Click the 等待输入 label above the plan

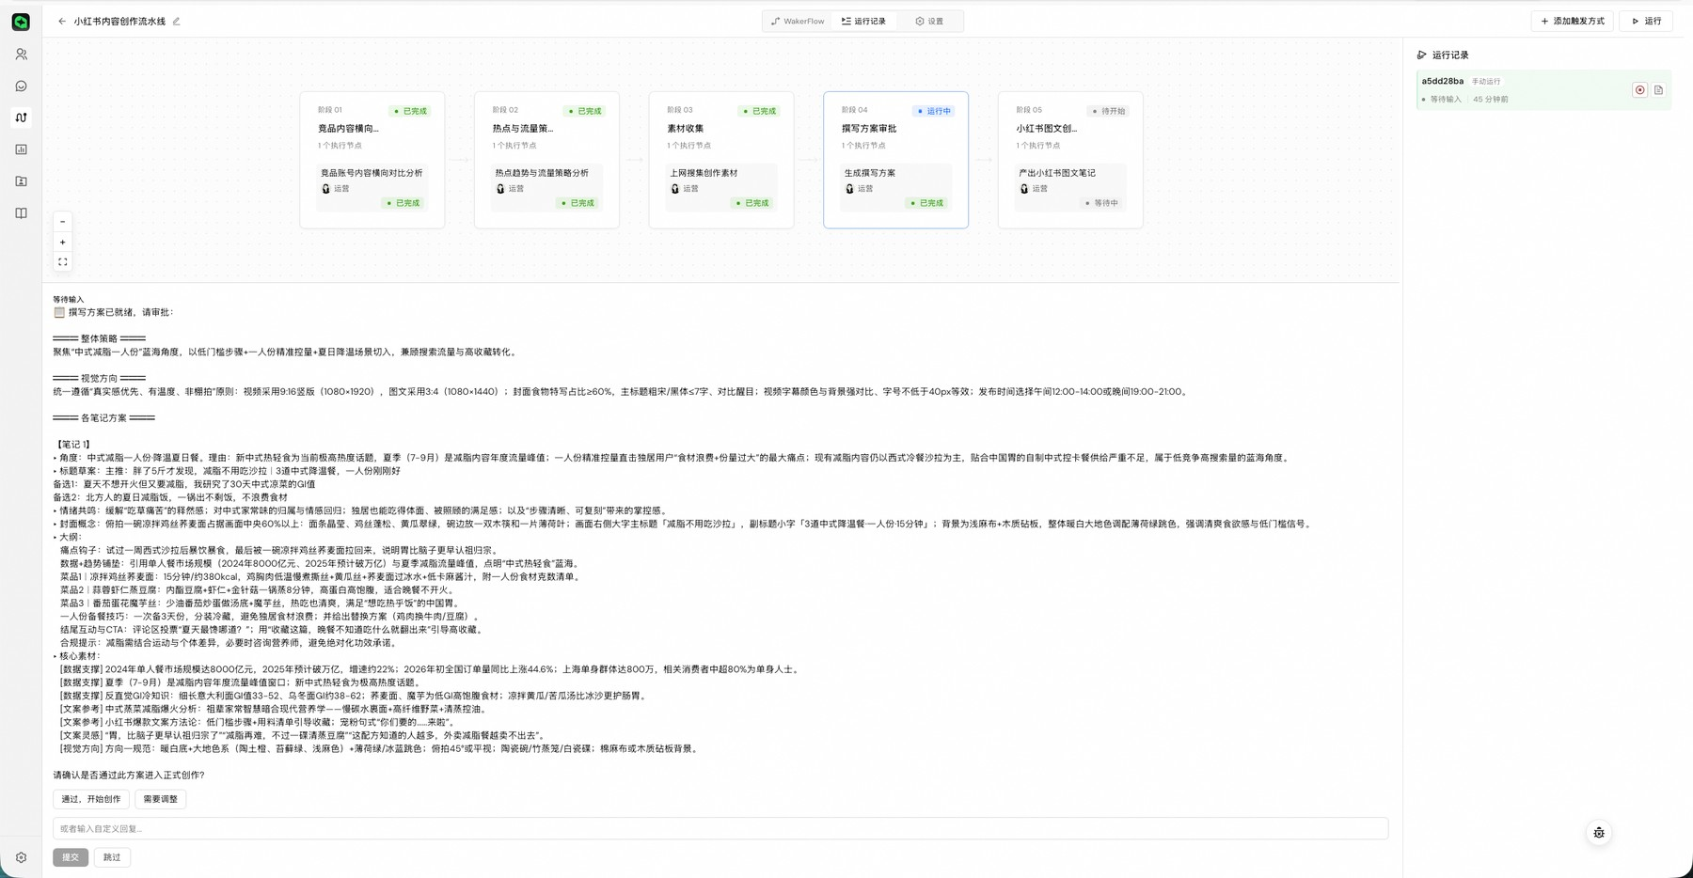click(x=69, y=300)
